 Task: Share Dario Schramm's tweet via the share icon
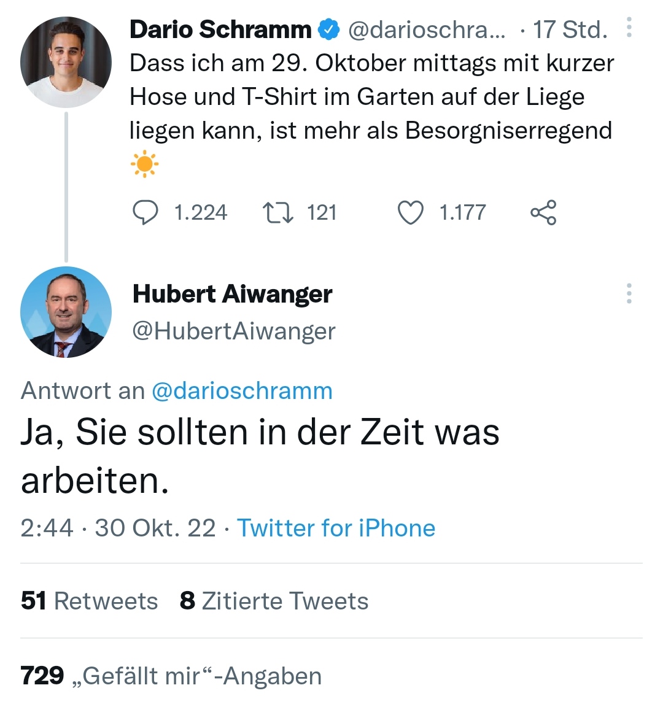pos(543,213)
